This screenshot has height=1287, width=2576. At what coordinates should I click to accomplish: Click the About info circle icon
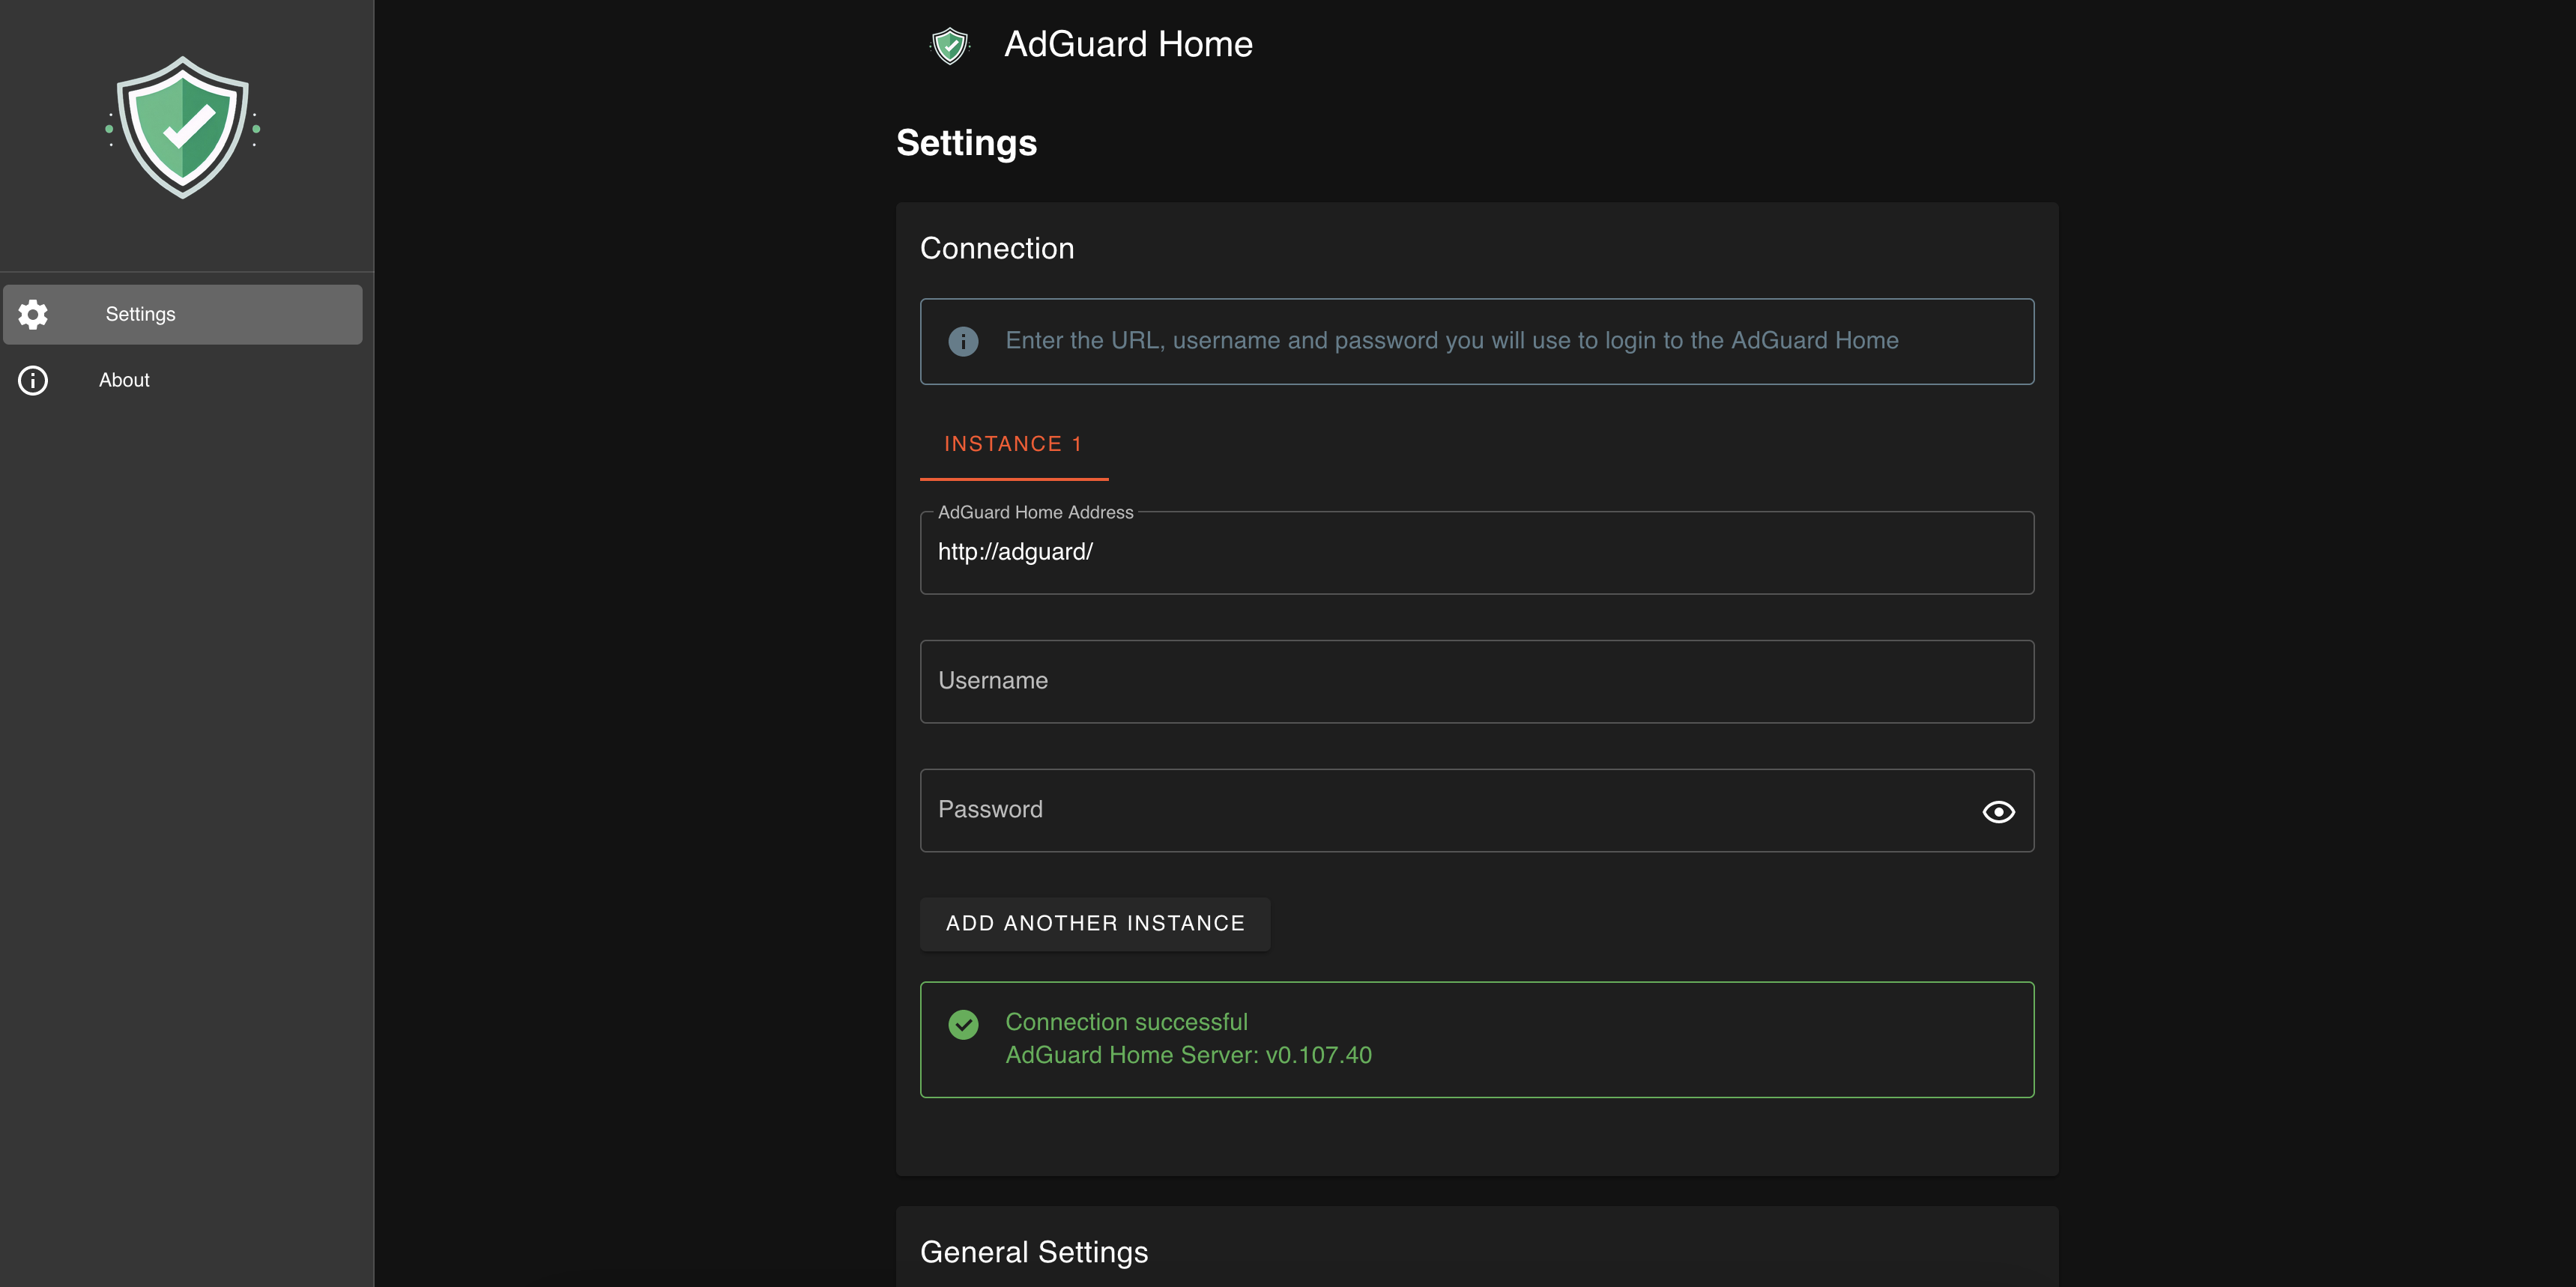(x=33, y=380)
